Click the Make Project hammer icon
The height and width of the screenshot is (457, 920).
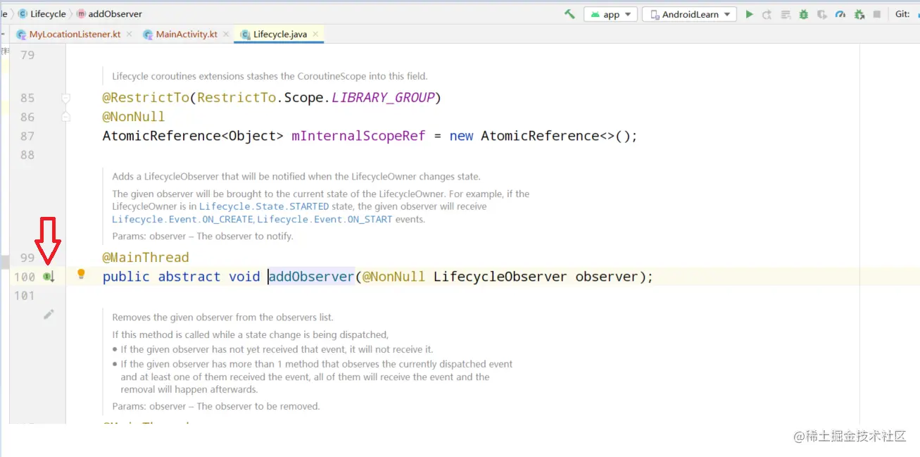(x=570, y=14)
